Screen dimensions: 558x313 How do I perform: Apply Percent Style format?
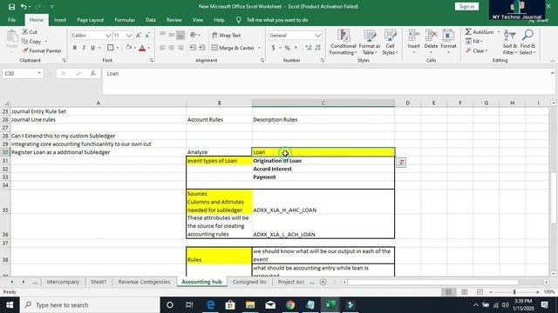coord(287,48)
